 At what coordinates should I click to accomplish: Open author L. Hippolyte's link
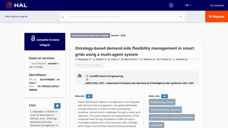coord(82,59)
